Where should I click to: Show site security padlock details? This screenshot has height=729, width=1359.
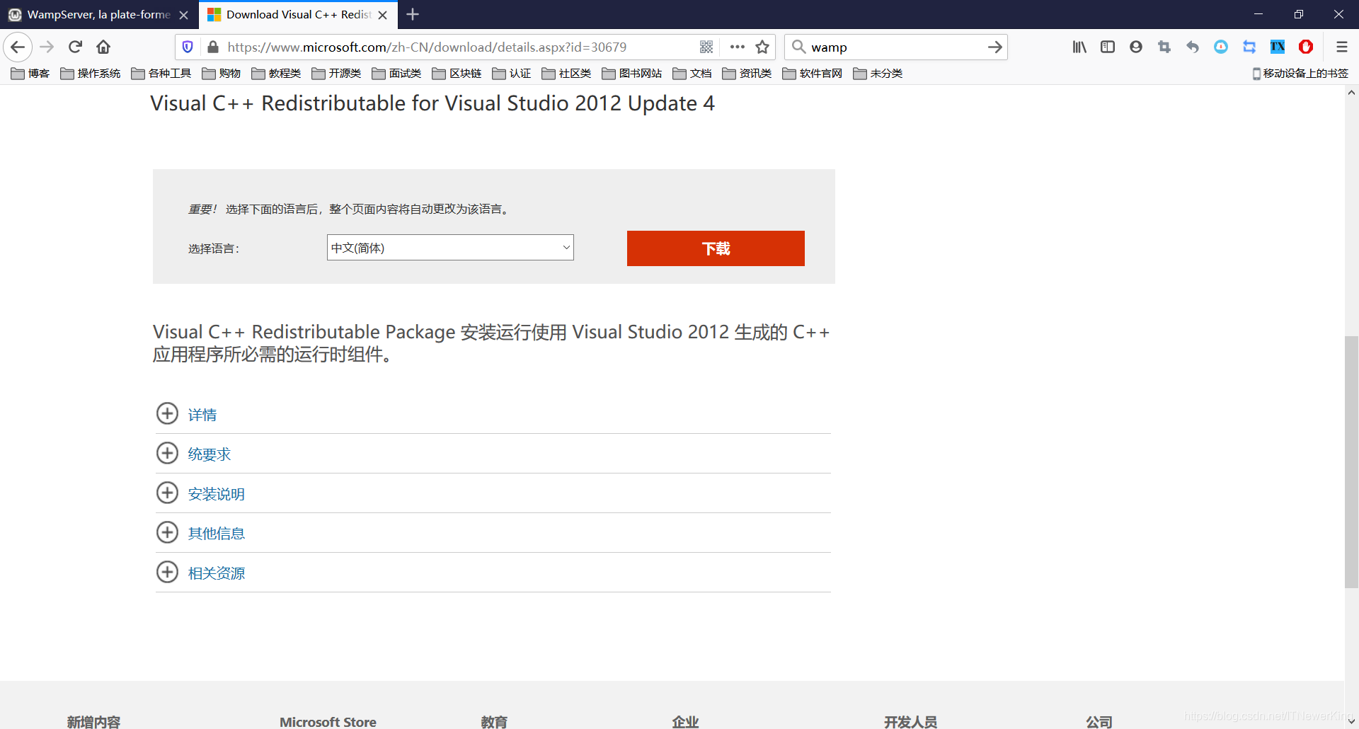212,47
